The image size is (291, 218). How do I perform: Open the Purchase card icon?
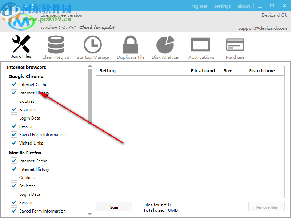point(235,44)
